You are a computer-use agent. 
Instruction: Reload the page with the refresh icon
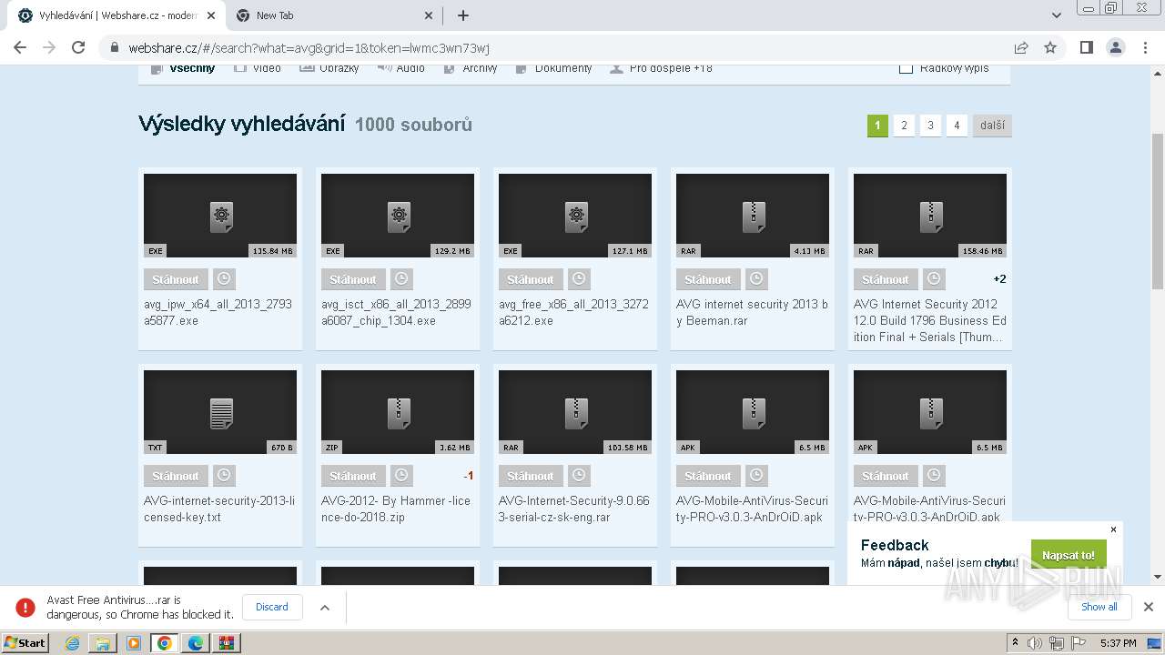click(x=78, y=47)
